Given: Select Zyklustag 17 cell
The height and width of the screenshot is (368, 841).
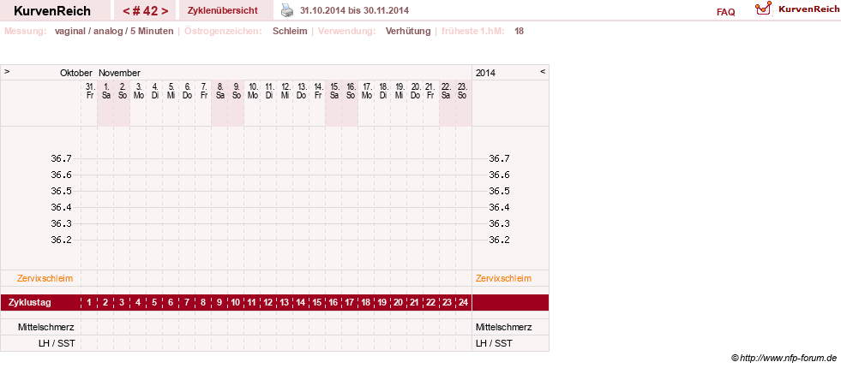Looking at the screenshot, I should tap(350, 303).
